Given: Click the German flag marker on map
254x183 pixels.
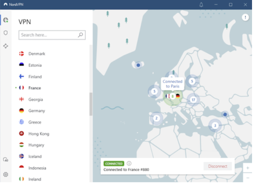Looking at the screenshot, I should [x=178, y=96].
